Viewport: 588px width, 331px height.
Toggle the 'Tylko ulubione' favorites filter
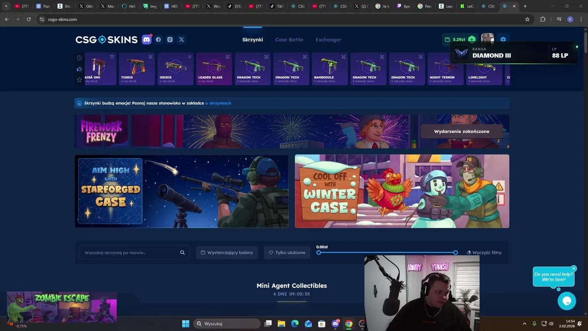[287, 252]
